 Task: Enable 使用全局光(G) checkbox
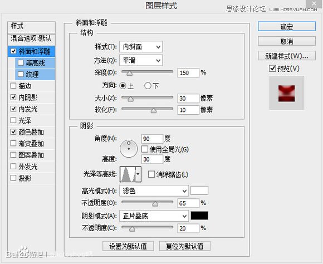click(145, 149)
